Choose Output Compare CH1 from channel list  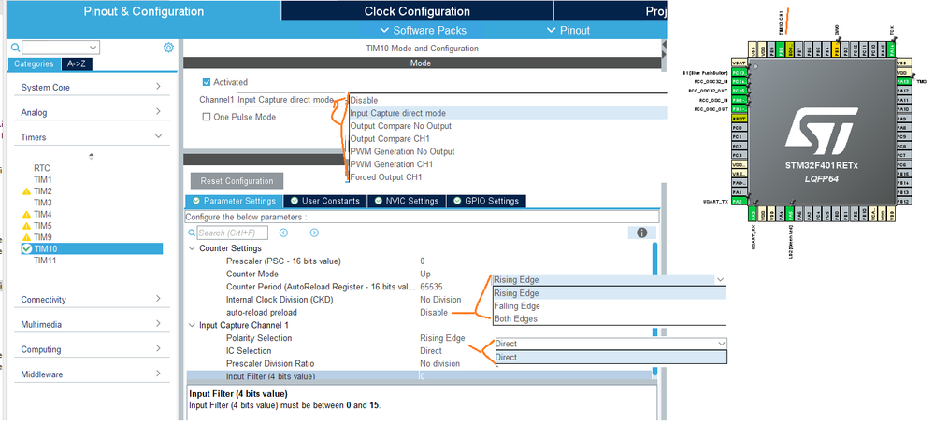click(390, 138)
